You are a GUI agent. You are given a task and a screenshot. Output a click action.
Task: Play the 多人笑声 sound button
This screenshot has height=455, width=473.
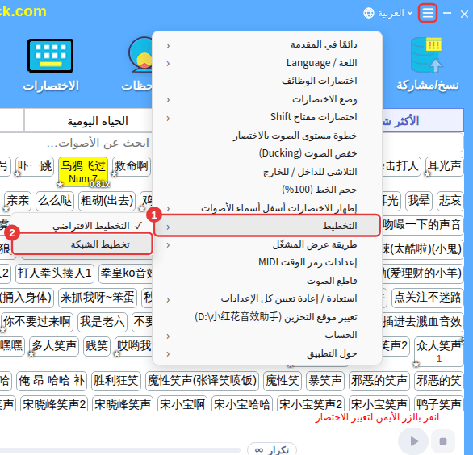click(x=54, y=346)
